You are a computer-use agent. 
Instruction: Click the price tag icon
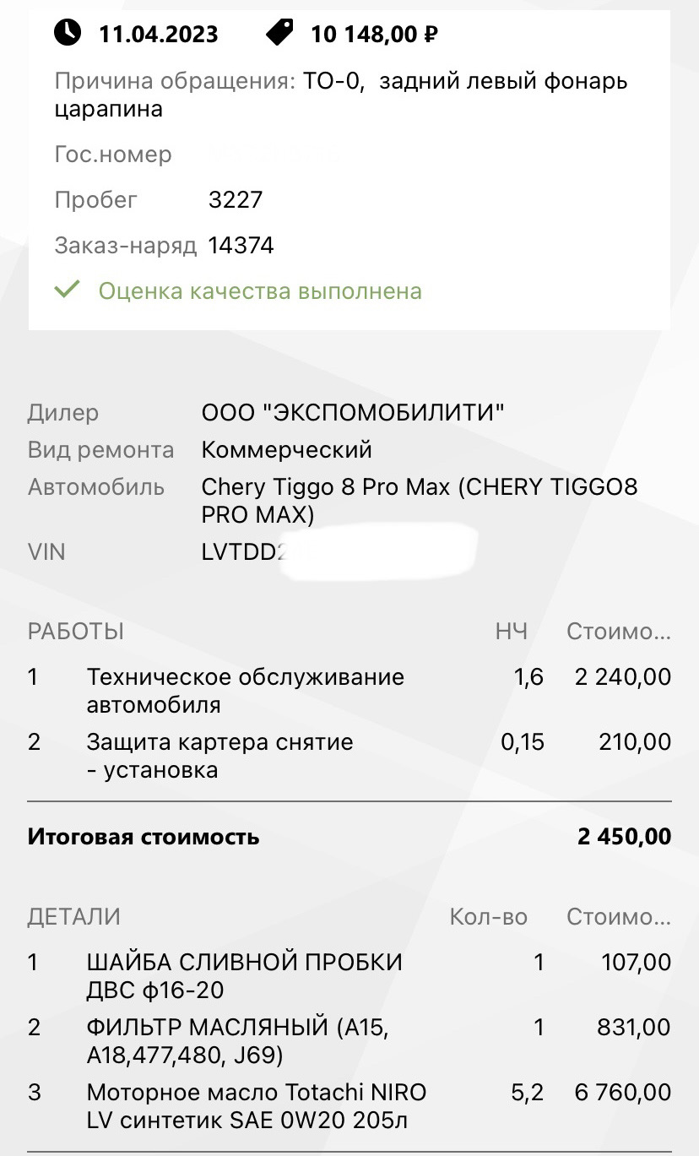coord(279,32)
